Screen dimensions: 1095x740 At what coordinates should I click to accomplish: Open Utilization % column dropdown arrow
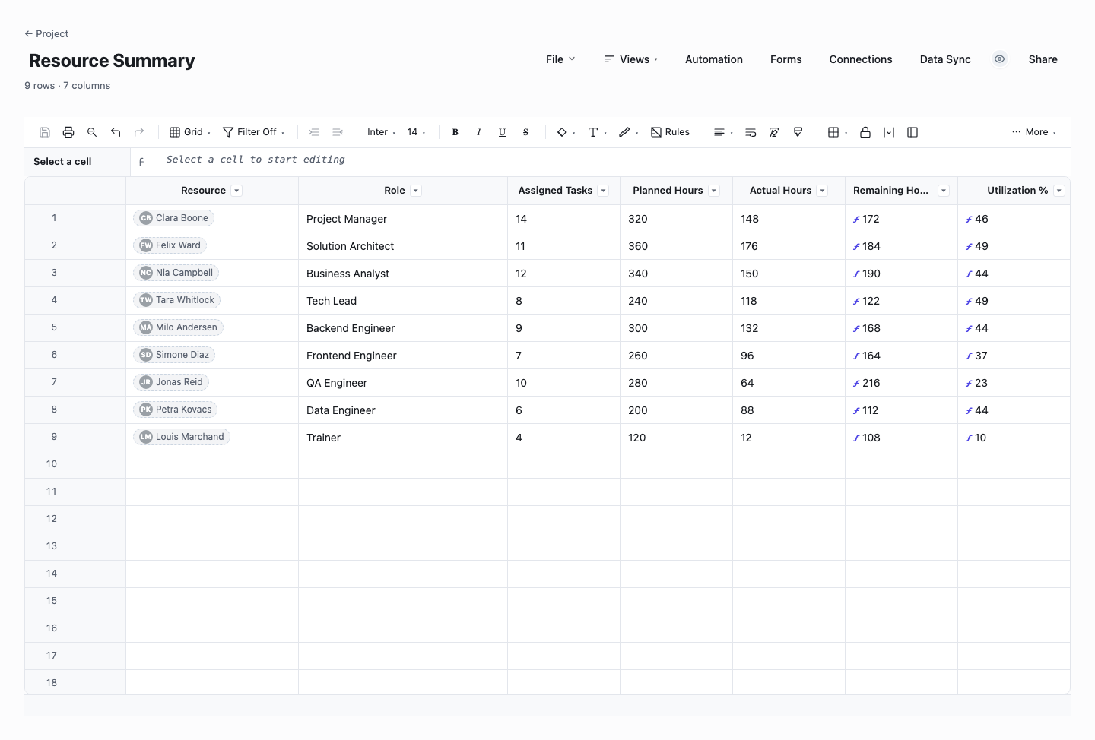tap(1059, 191)
